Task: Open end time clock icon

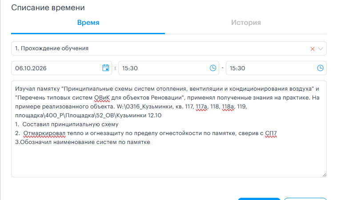Action: pos(320,68)
